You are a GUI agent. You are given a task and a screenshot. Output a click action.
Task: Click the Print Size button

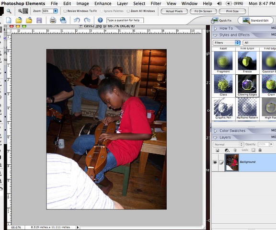(232, 11)
